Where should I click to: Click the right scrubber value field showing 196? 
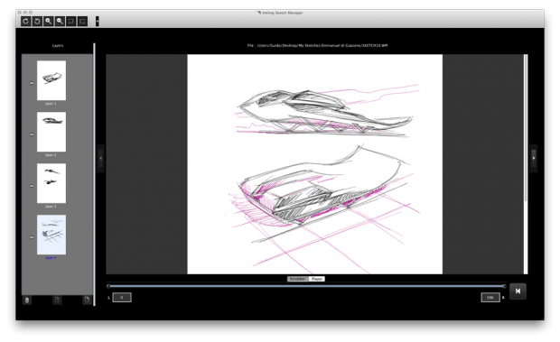point(490,298)
